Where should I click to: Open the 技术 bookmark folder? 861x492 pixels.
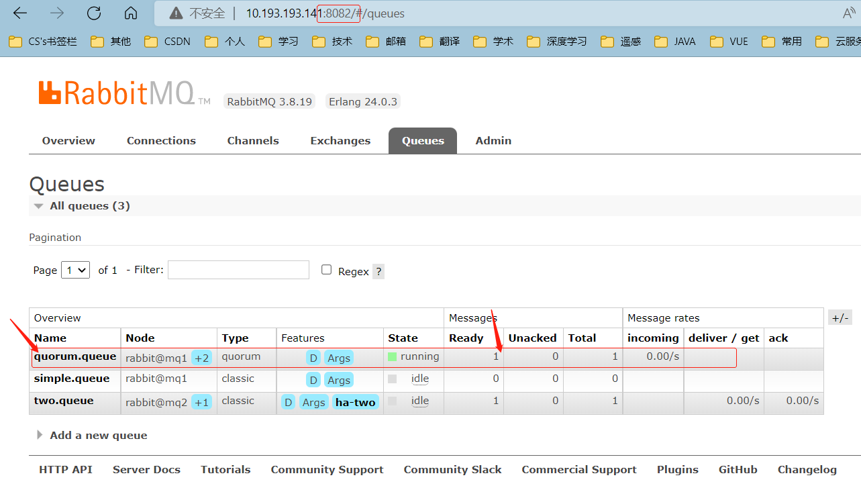332,42
